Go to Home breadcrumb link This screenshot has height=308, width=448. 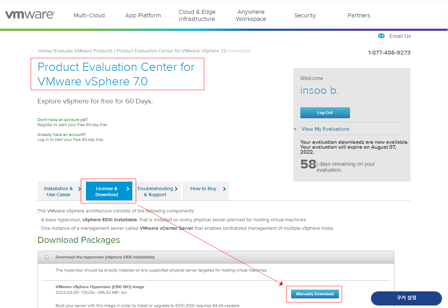pyautogui.click(x=45, y=51)
